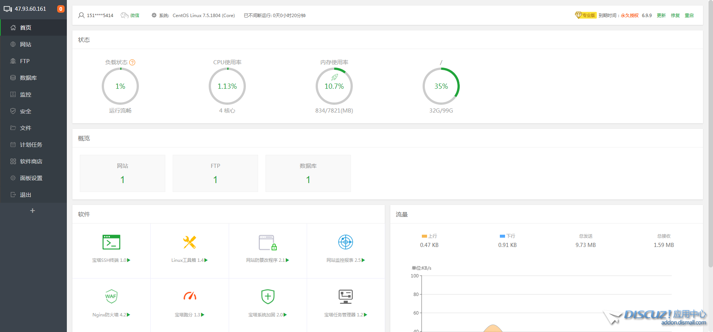This screenshot has width=713, height=332.
Task: Open the 网站 overview count card
Action: (x=123, y=173)
